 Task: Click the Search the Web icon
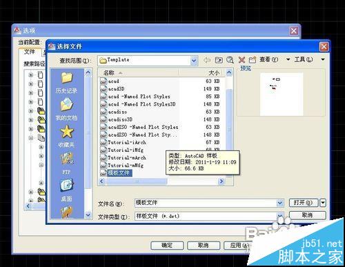pyautogui.click(x=230, y=60)
